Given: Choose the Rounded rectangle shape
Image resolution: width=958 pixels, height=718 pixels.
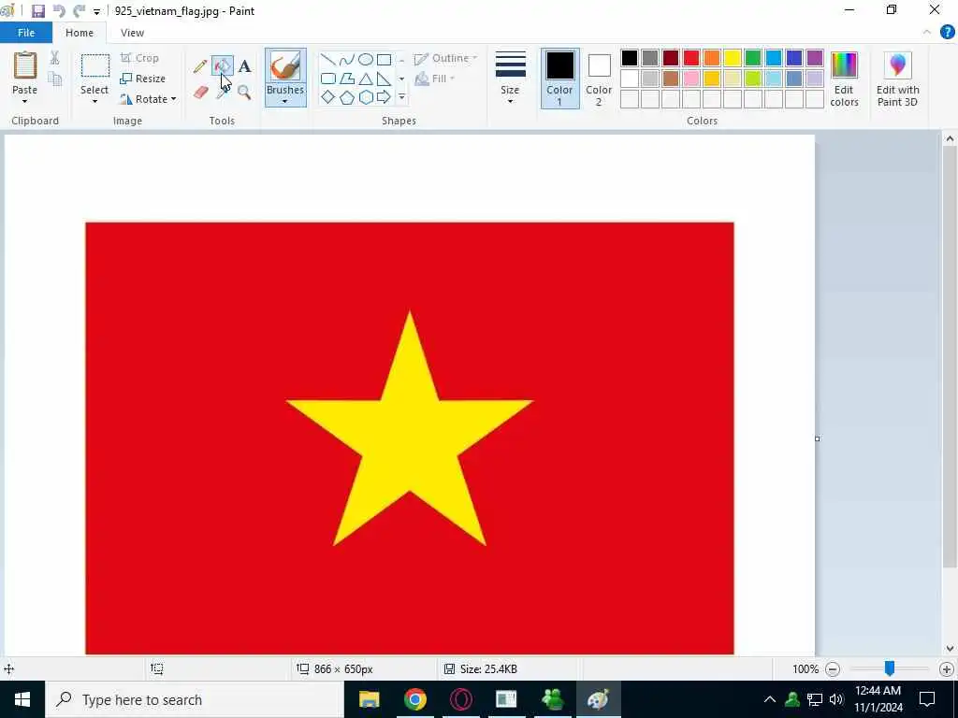Looking at the screenshot, I should (328, 79).
